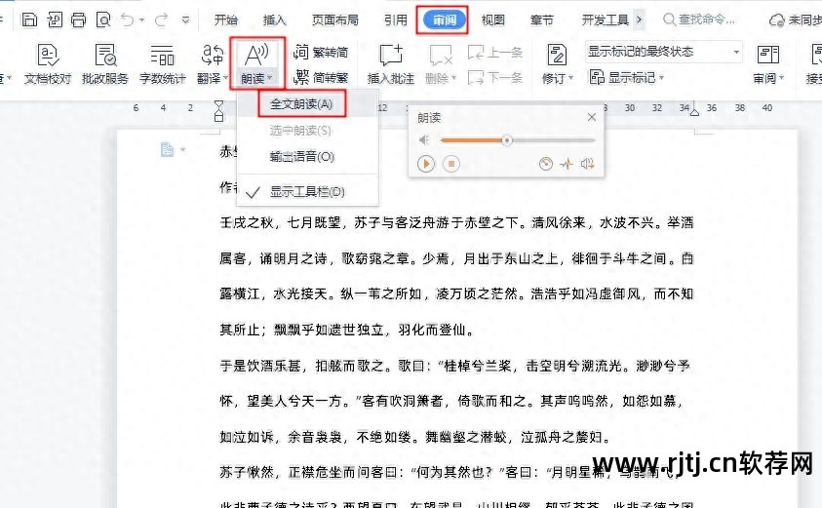Open the 显示标记的最终状态 combo box
This screenshot has height=508, width=822.
tap(664, 52)
